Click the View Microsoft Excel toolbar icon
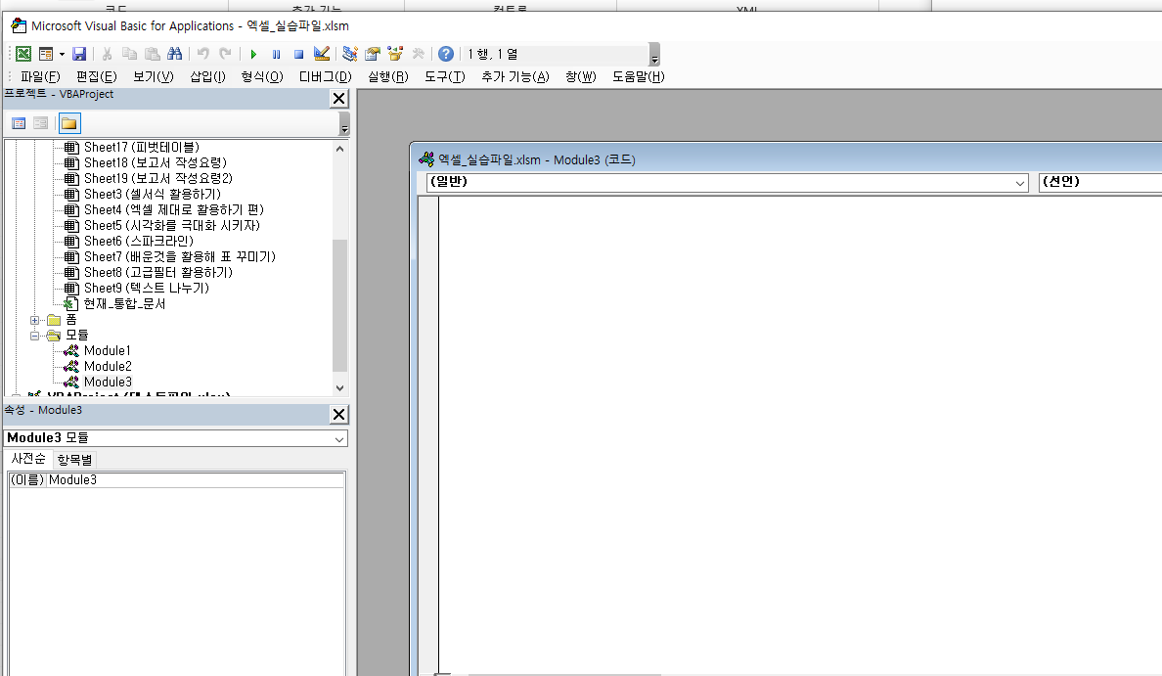The height and width of the screenshot is (676, 1162). point(23,54)
